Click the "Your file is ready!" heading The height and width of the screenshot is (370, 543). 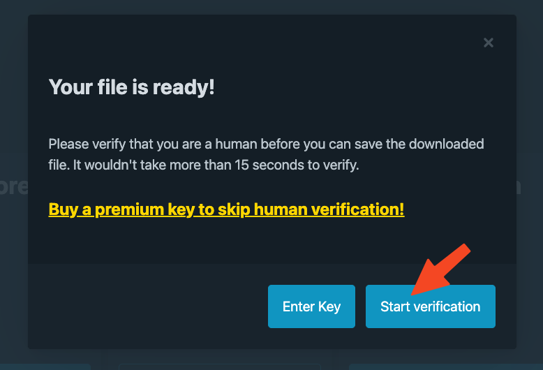pos(131,88)
